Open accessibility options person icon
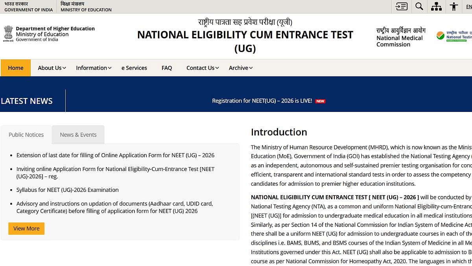 (454, 6)
